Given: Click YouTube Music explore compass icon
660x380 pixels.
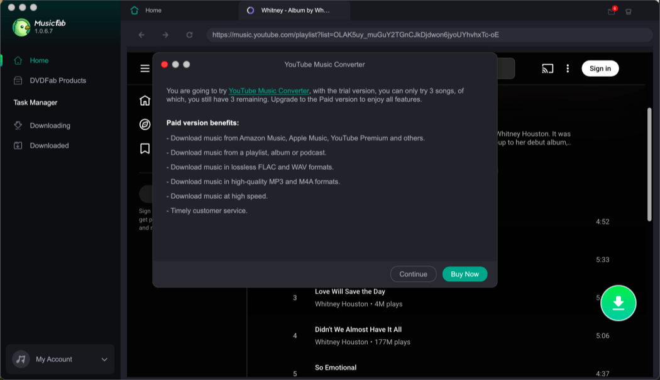Looking at the screenshot, I should 145,125.
